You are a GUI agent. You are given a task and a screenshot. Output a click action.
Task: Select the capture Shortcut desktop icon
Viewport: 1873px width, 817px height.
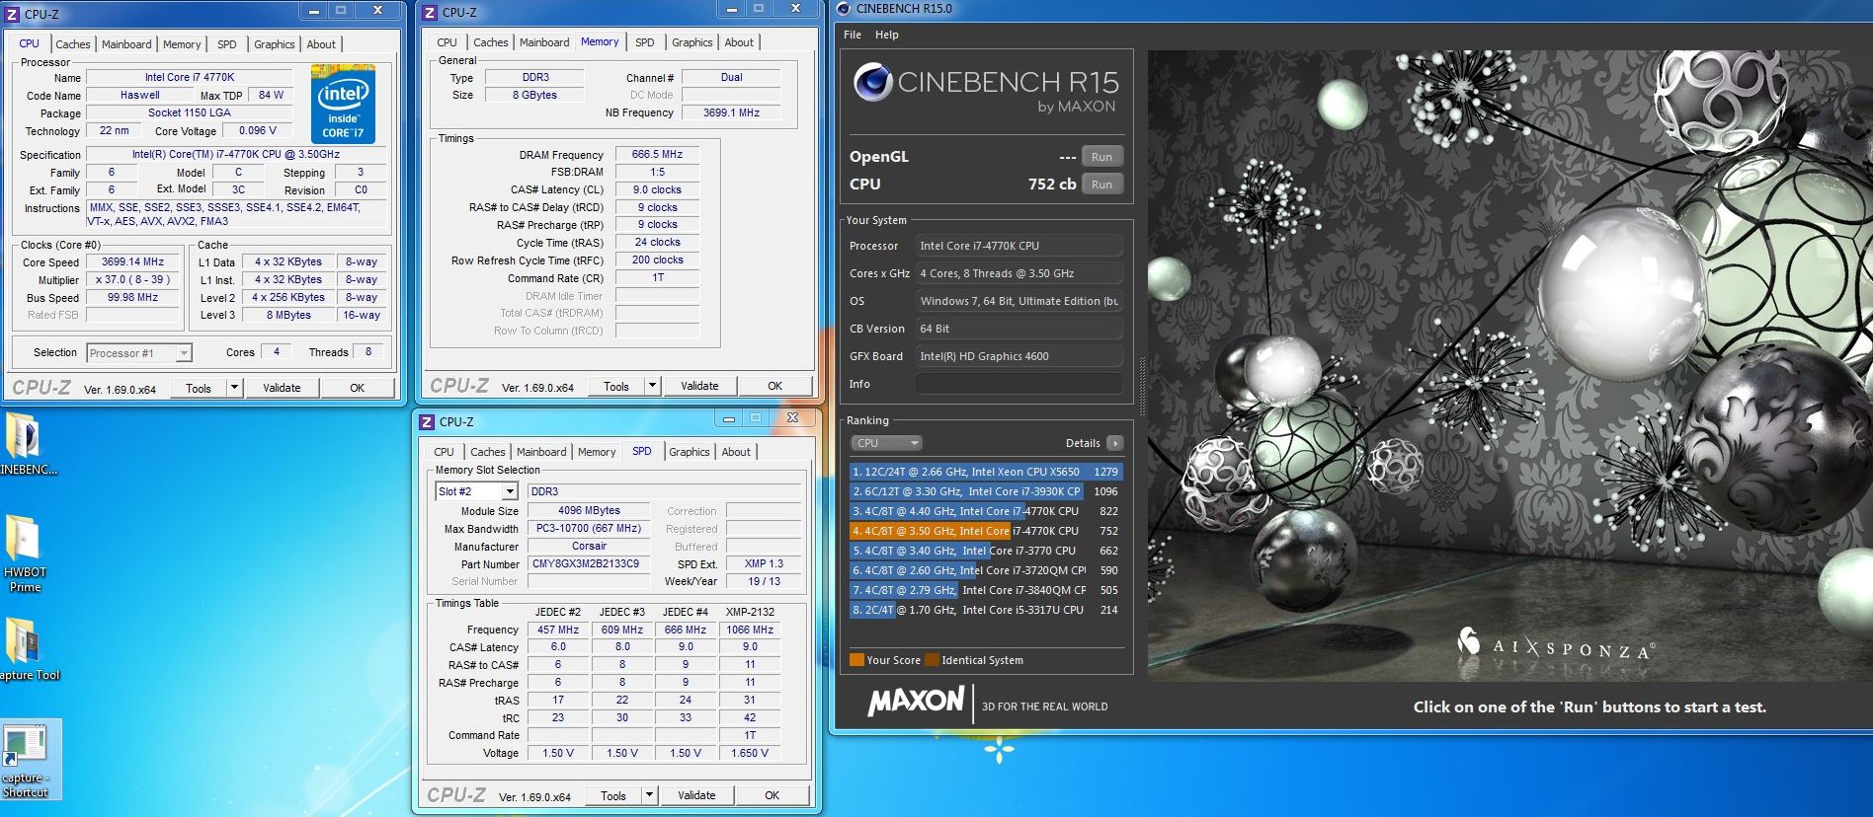pos(26,749)
